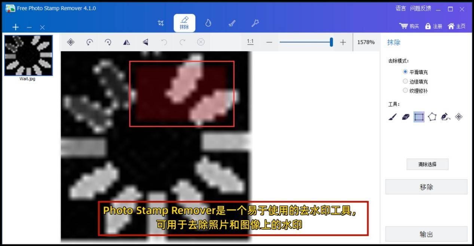Image resolution: width=474 pixels, height=246 pixels.
Task: Open the 问题反馈 feedback link
Action: (x=421, y=8)
